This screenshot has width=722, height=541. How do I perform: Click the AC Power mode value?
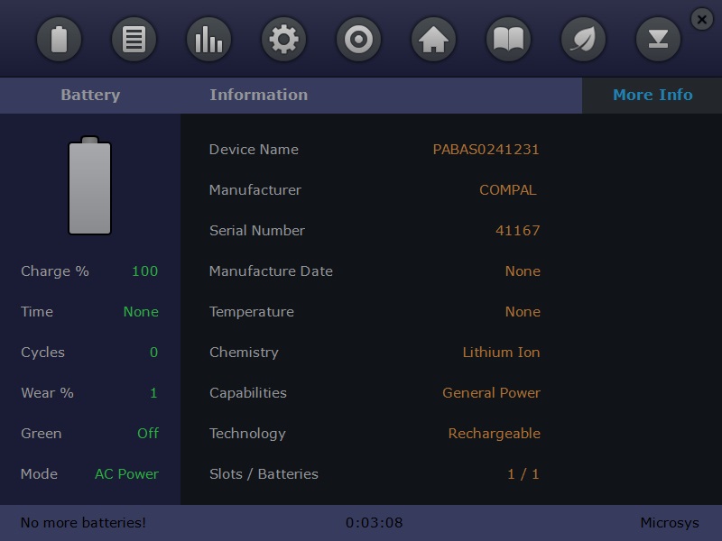tap(126, 474)
